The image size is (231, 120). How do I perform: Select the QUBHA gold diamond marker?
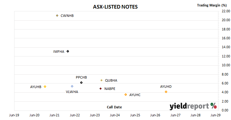pos(102,80)
